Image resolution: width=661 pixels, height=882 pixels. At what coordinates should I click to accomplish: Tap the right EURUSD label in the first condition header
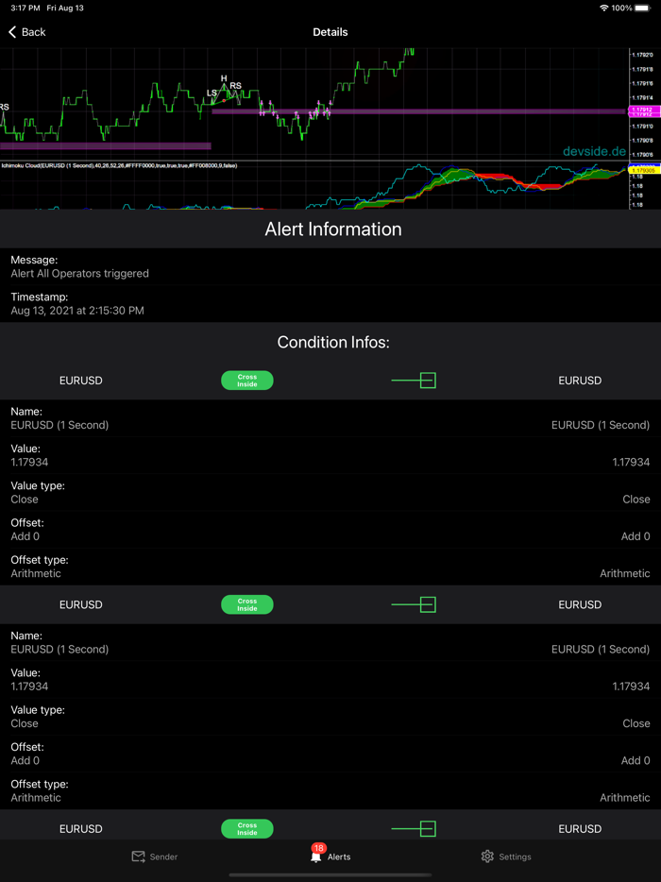click(x=580, y=381)
